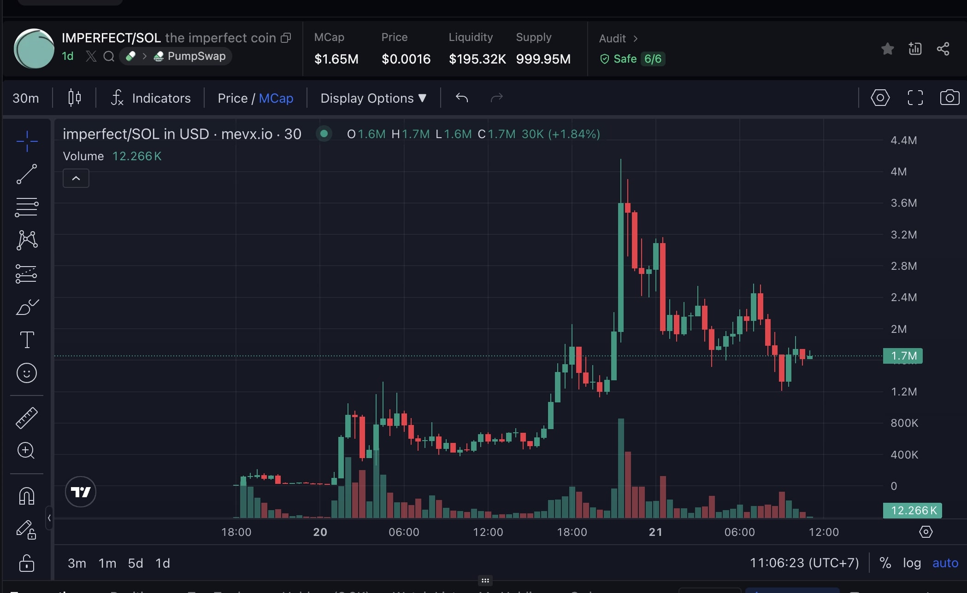Select the trend line drawing tool
967x593 pixels.
[27, 174]
